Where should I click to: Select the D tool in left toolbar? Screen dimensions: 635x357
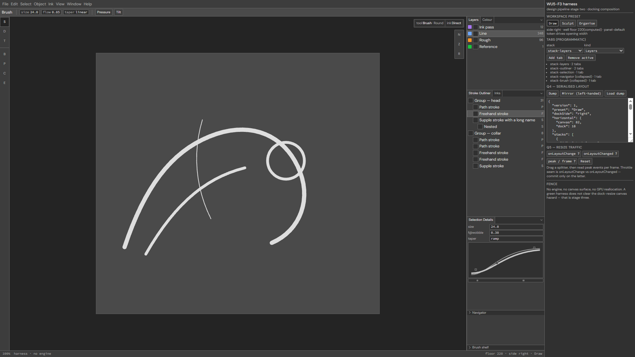pyautogui.click(x=5, y=31)
